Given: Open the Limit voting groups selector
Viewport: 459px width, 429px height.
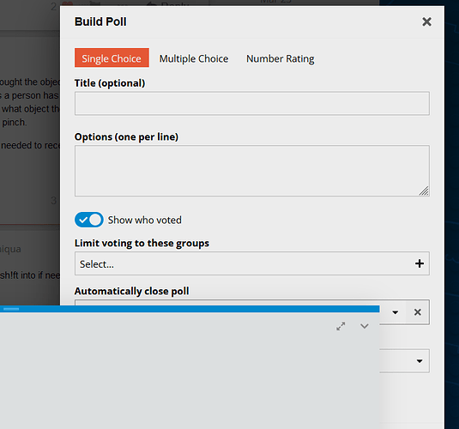Looking at the screenshot, I should [251, 263].
